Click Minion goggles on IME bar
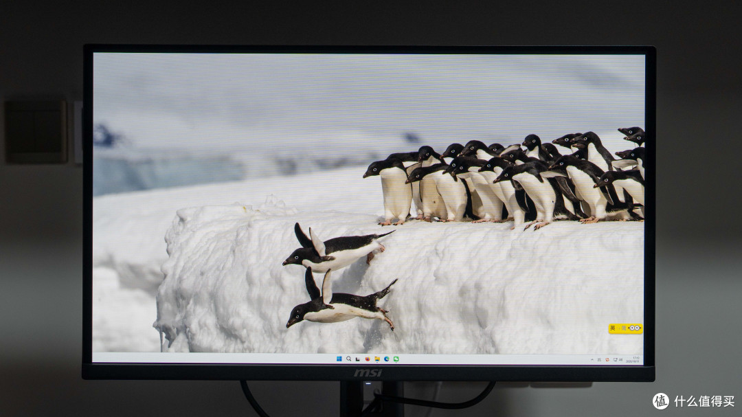Image resolution: width=742 pixels, height=417 pixels. [634, 328]
